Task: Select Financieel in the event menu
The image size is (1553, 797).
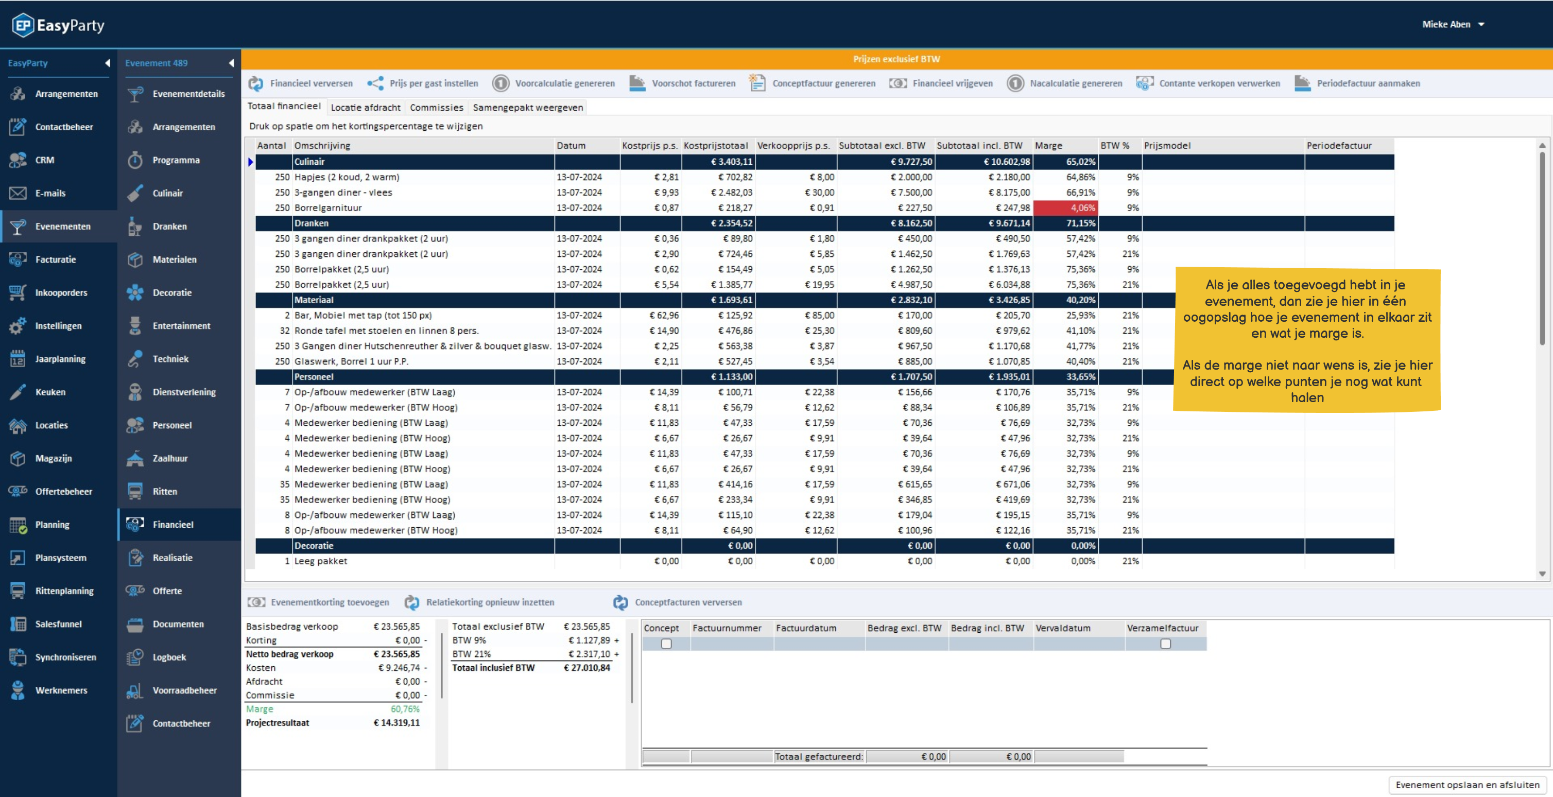Action: 179,525
